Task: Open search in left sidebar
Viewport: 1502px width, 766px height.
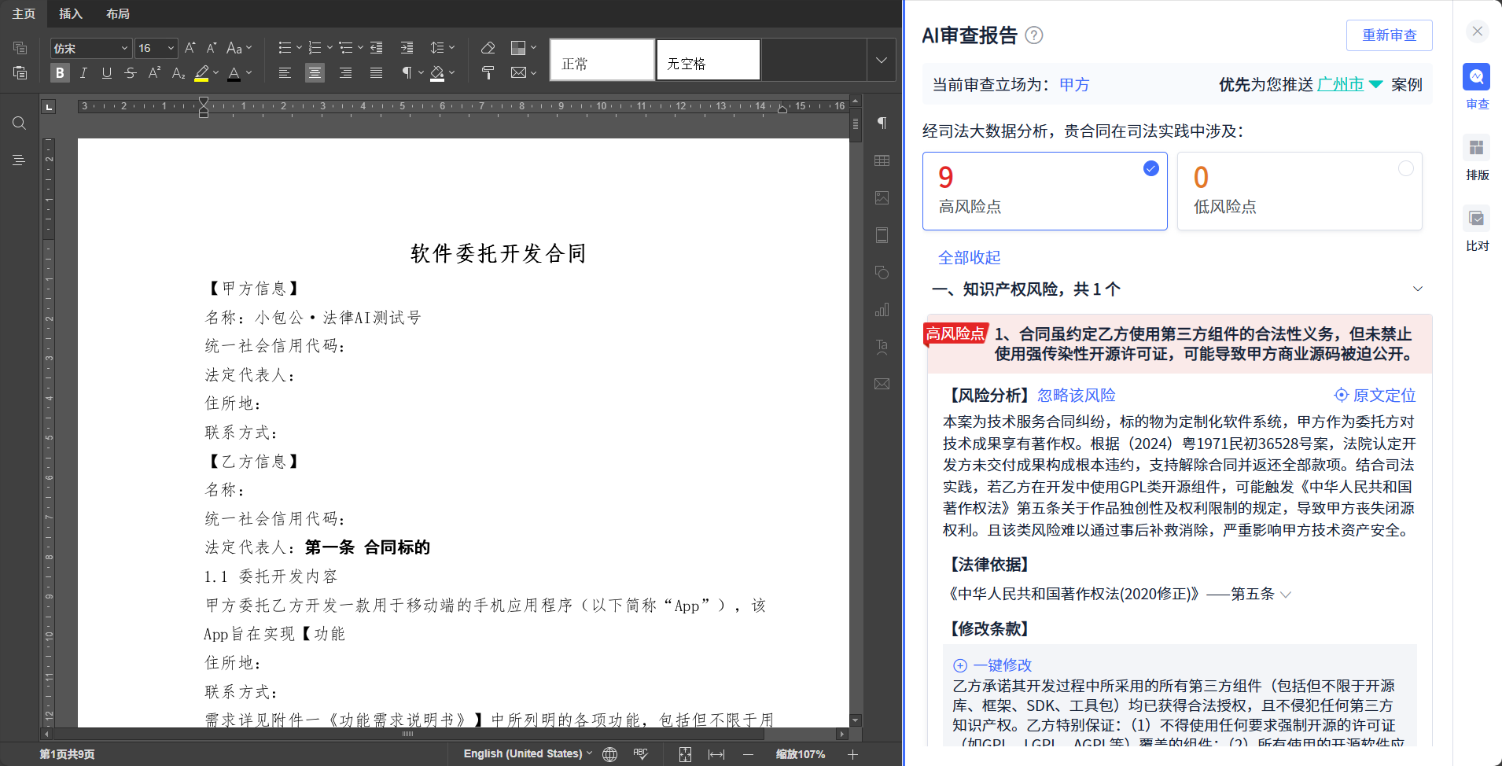Action: pyautogui.click(x=19, y=123)
